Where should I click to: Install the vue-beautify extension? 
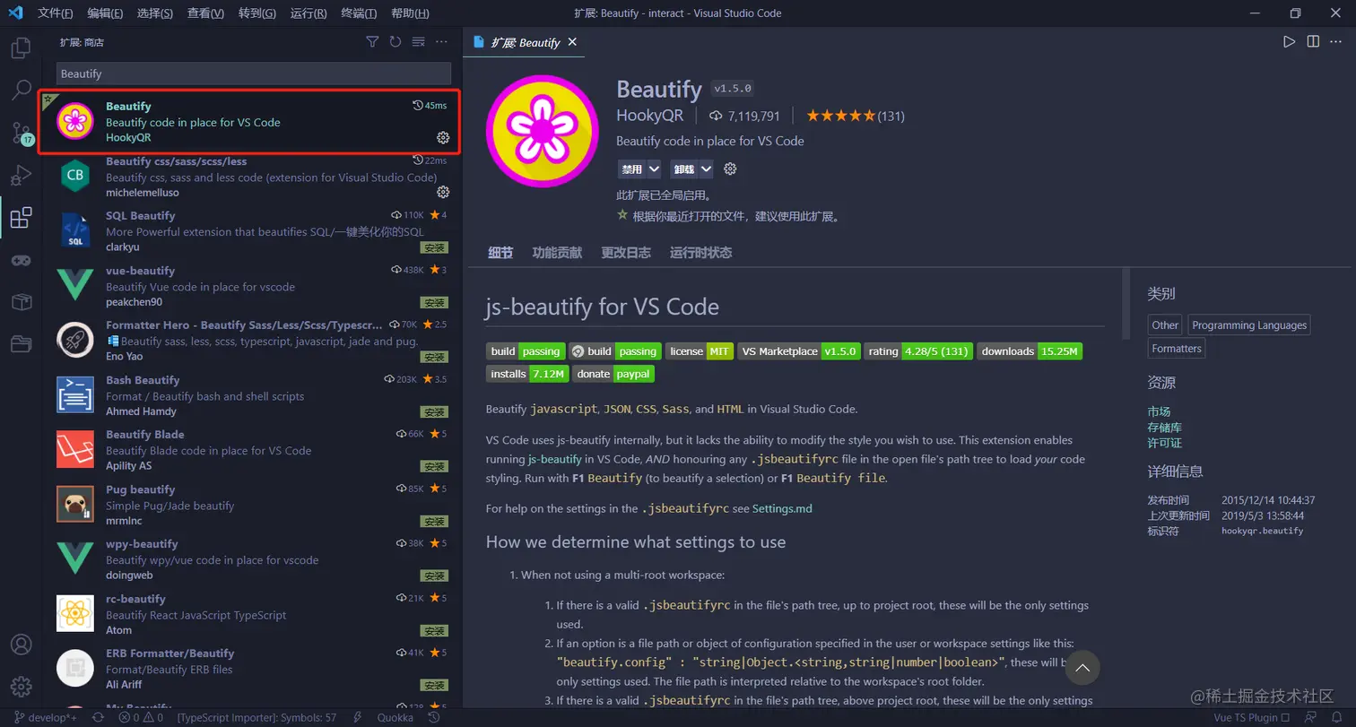coord(435,302)
